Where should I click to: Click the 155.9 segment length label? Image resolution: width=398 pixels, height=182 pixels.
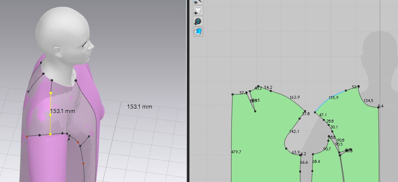pos(334,98)
